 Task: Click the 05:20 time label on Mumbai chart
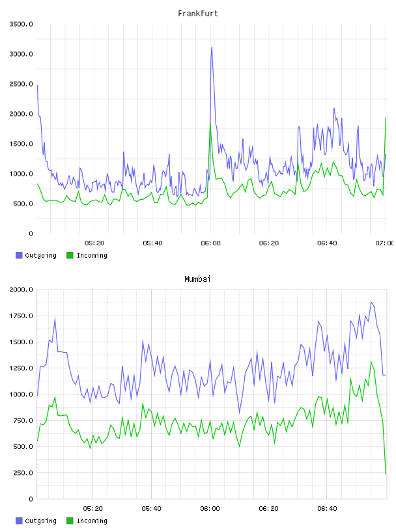coord(93,509)
